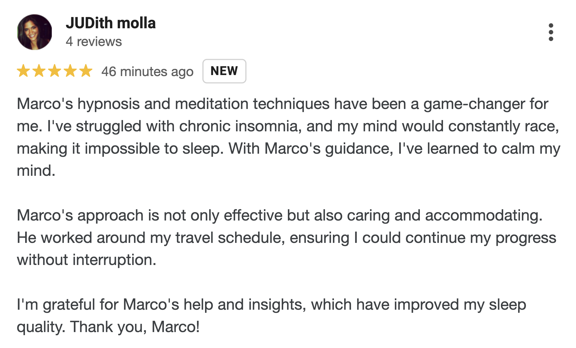
Task: Click the NEW badge beside the timestamp
Action: tap(224, 71)
